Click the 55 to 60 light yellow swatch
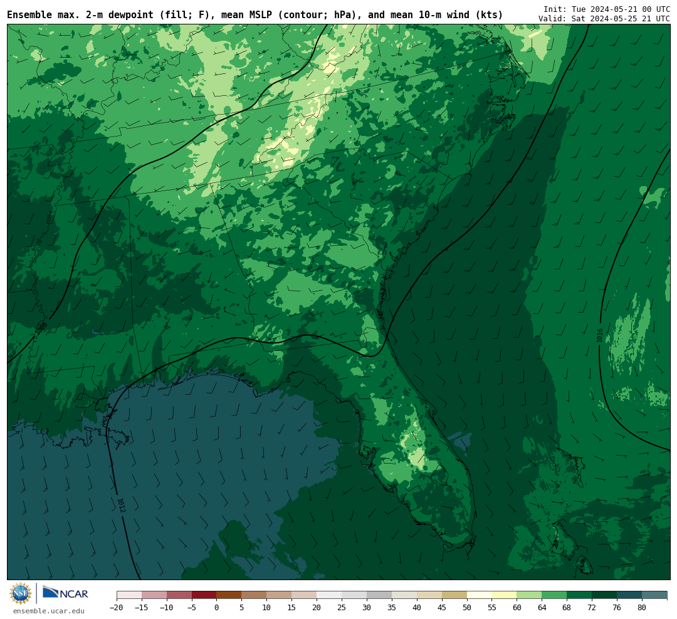 click(x=505, y=595)
